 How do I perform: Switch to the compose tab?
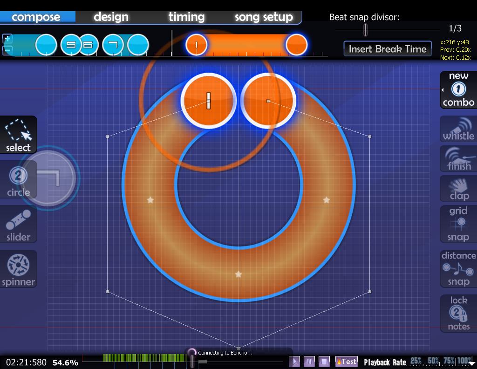click(36, 17)
